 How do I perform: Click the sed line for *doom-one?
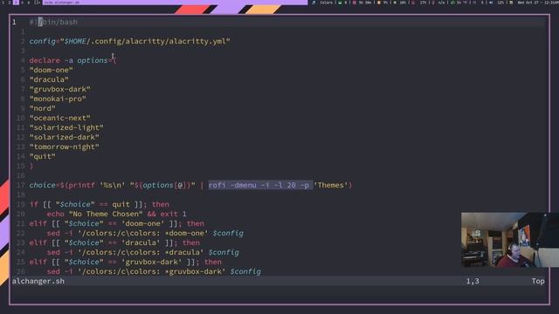pyautogui.click(x=145, y=233)
